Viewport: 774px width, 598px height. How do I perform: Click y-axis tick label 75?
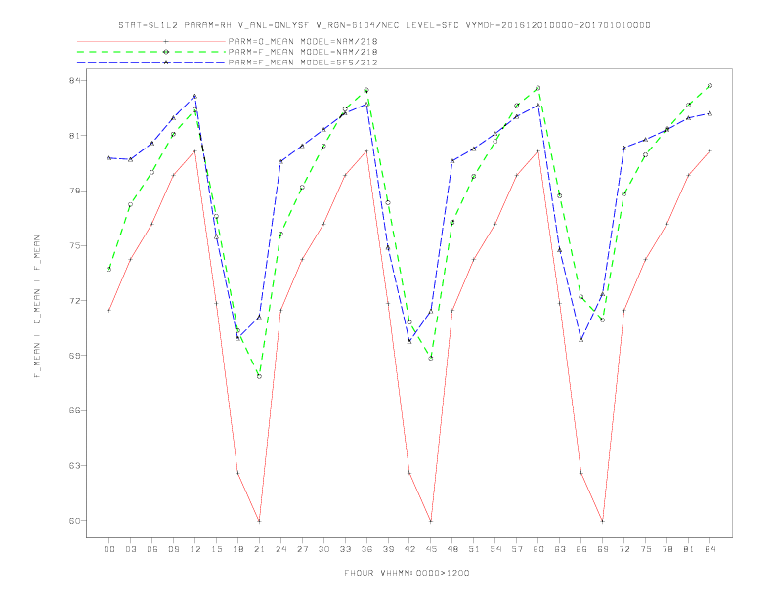74,245
